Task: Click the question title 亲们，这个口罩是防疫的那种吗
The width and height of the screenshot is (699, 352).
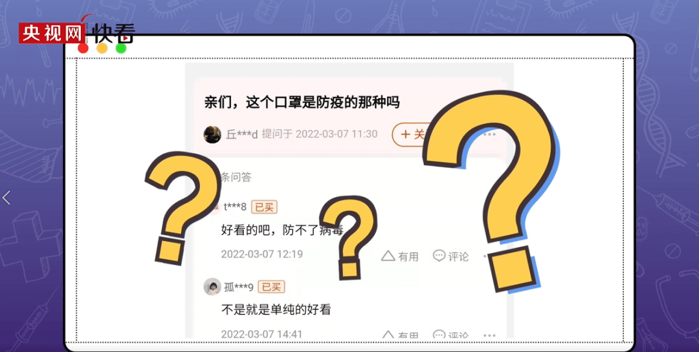Action: coord(302,103)
